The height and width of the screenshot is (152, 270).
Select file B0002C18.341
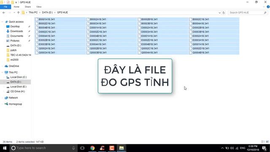tap(201, 19)
